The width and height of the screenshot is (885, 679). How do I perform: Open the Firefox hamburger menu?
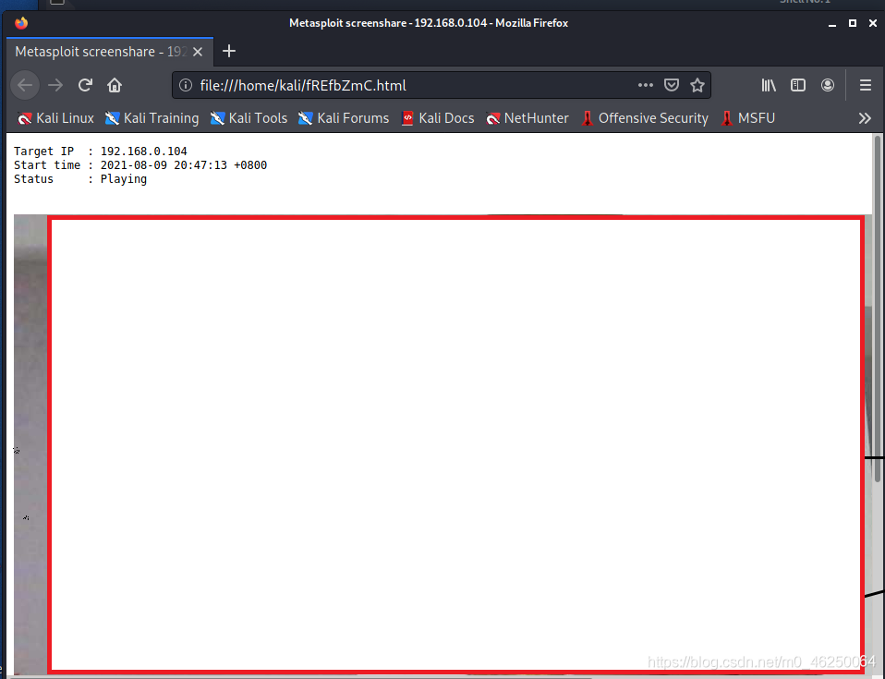point(866,85)
